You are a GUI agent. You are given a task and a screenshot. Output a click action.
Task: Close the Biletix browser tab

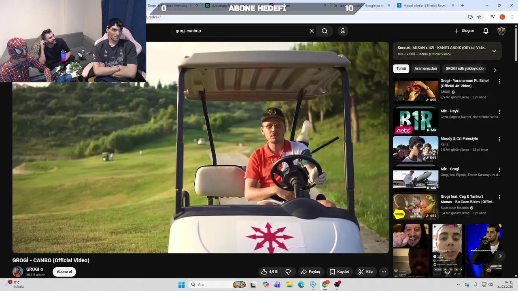coord(453,6)
